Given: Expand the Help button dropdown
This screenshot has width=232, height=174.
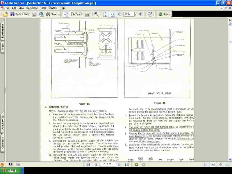Looking at the screenshot, I should click(170, 14).
